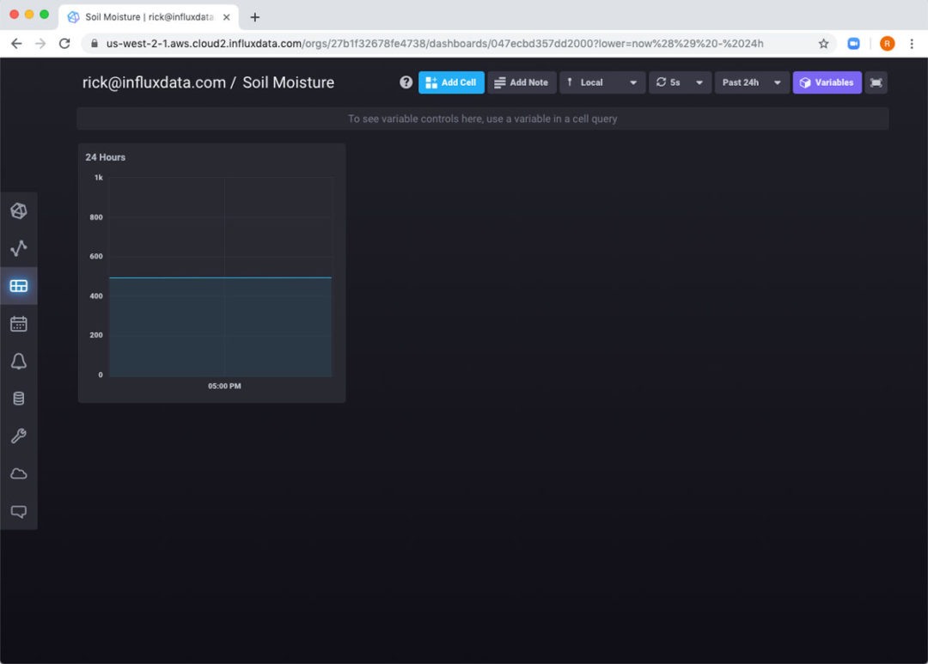Open the Past 24h time range dropdown

751,82
